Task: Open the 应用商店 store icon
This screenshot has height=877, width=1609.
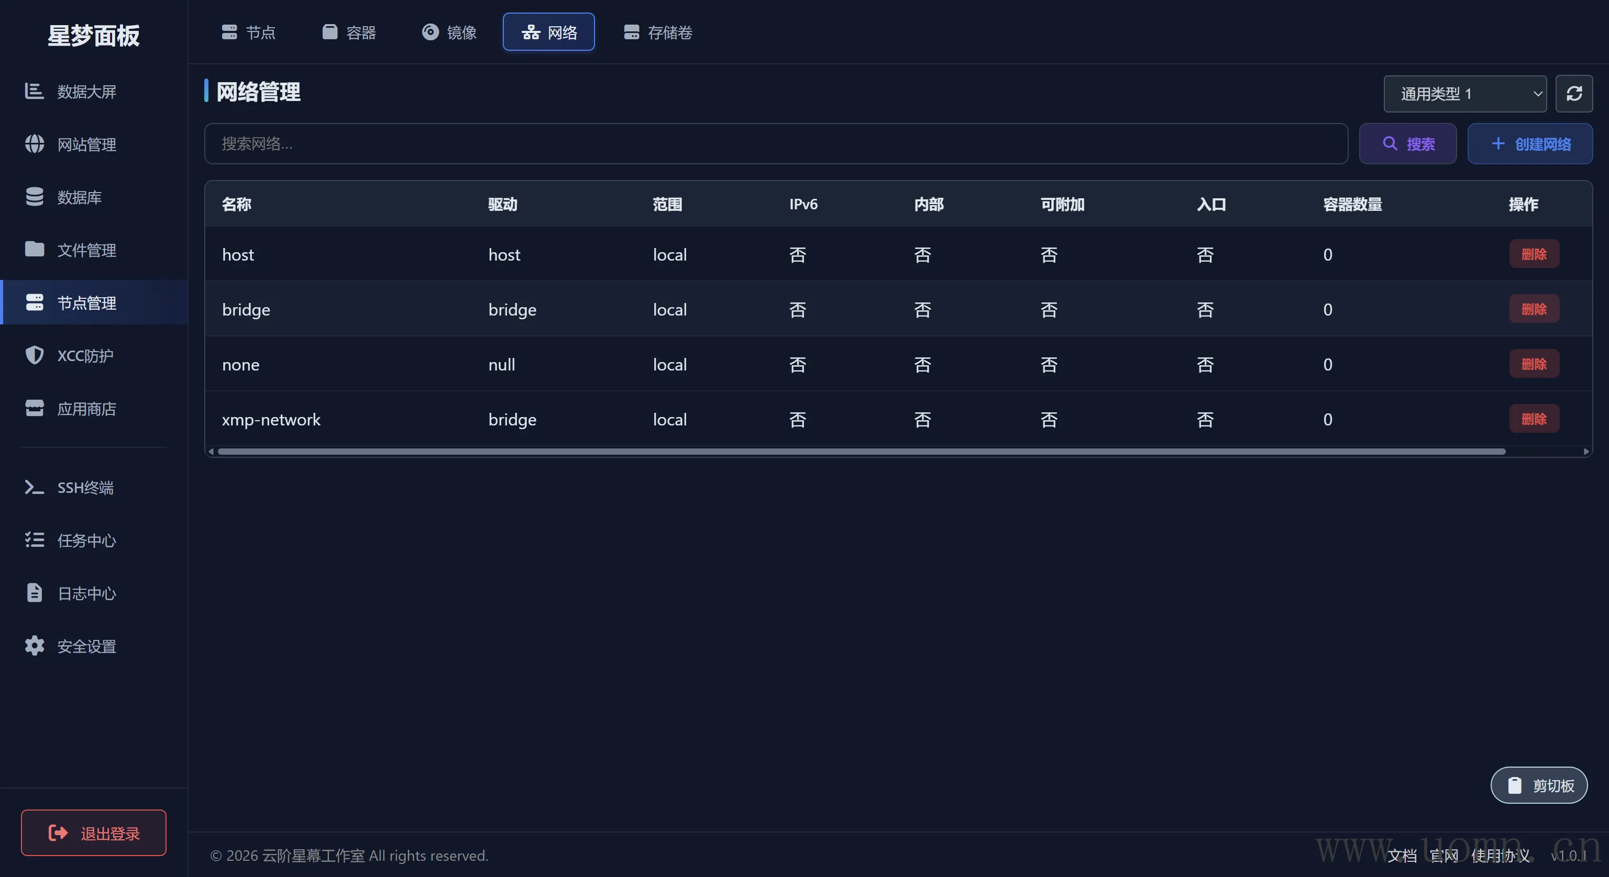Action: click(35, 408)
